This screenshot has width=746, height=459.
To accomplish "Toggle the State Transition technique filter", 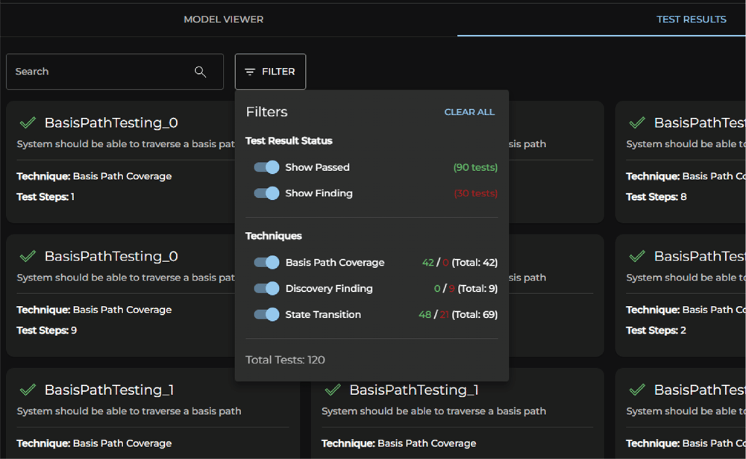I will point(266,314).
